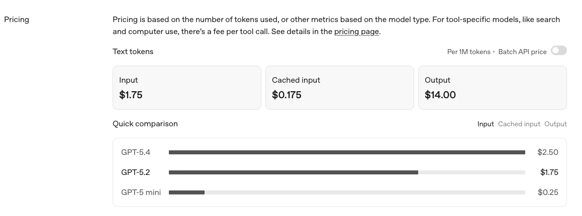Image resolution: width=582 pixels, height=216 pixels.
Task: Toggle the Batch API price switch
Action: coord(558,51)
